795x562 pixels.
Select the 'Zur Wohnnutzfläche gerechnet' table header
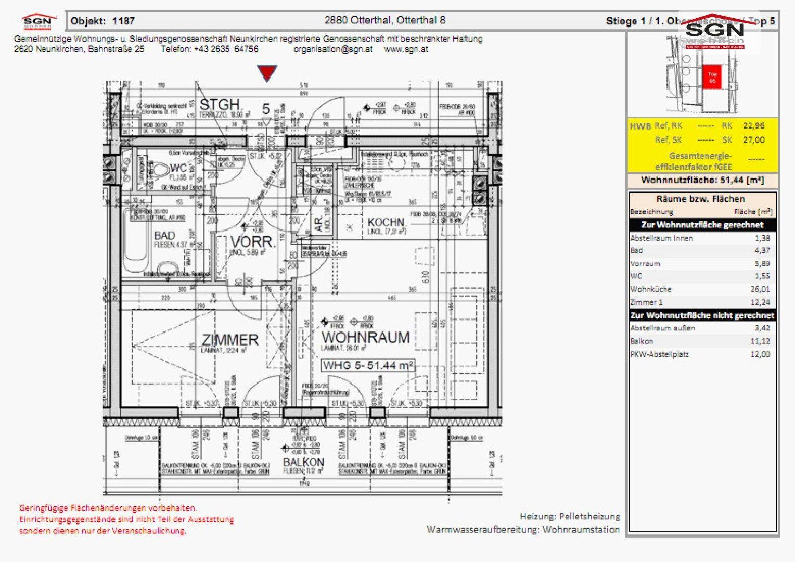[x=702, y=225]
